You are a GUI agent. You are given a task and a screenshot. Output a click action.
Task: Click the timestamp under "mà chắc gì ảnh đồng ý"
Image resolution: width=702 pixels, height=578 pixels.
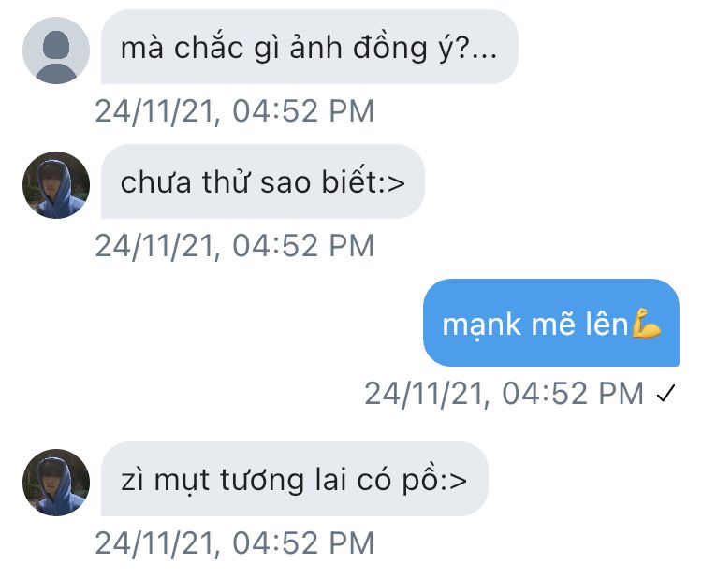point(234,111)
